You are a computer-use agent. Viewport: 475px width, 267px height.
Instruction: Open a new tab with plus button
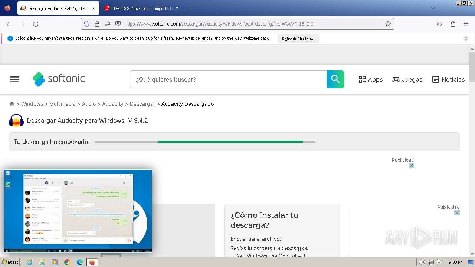[x=191, y=8]
